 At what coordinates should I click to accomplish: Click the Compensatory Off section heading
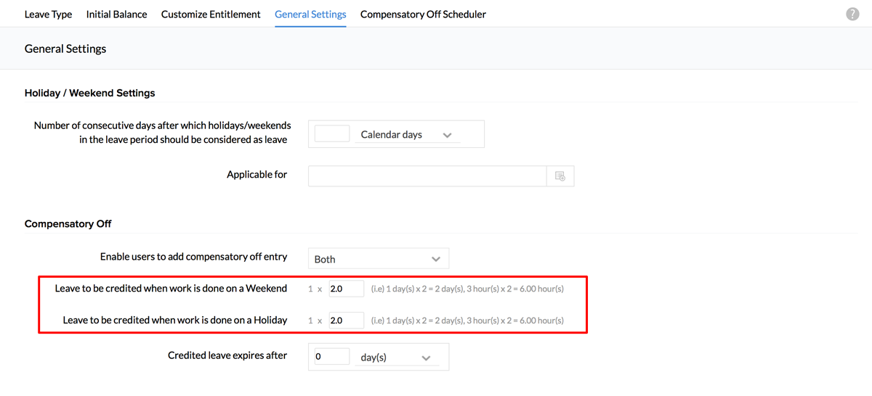coord(68,224)
